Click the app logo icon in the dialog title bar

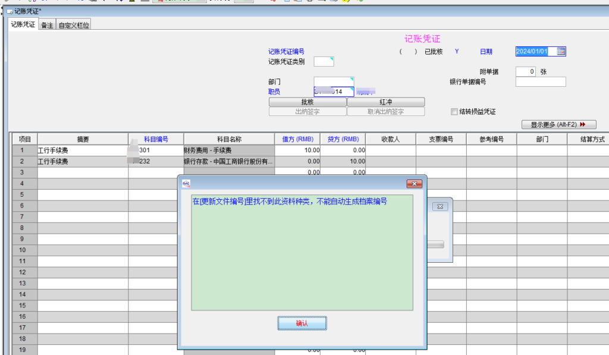(186, 184)
